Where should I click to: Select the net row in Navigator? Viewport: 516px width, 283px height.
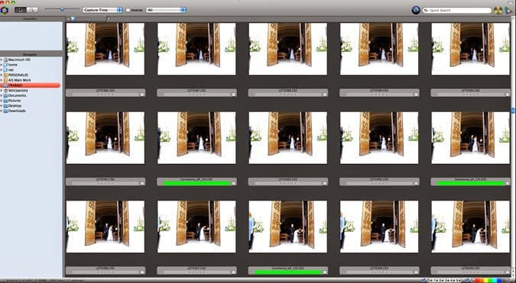click(x=31, y=70)
